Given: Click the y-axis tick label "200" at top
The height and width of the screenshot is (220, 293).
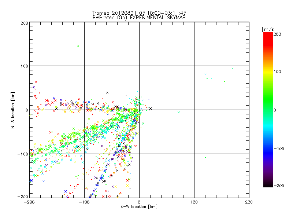Looking at the screenshot, I should coord(25,23).
